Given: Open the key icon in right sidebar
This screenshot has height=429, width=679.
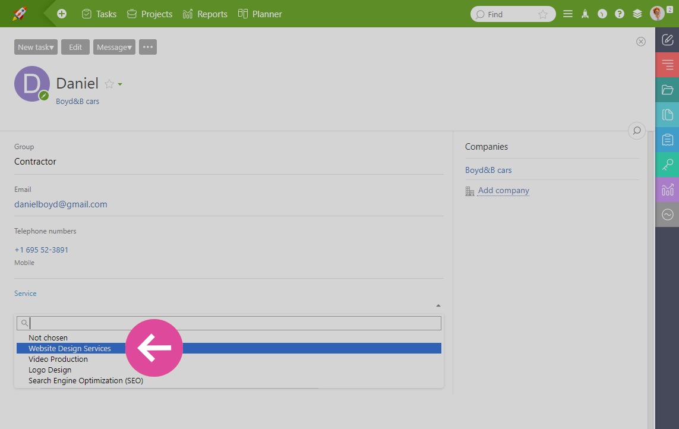Looking at the screenshot, I should coord(667,165).
